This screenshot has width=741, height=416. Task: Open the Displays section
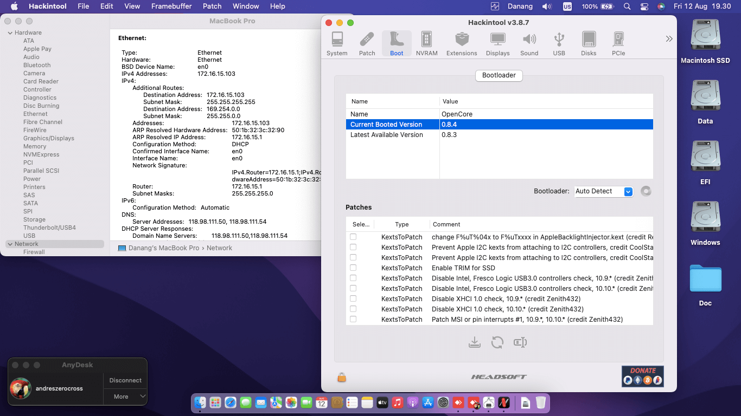pyautogui.click(x=497, y=44)
